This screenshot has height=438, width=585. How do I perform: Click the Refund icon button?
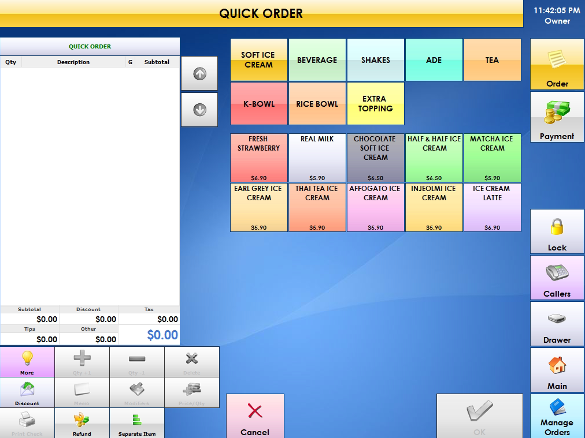(x=82, y=423)
